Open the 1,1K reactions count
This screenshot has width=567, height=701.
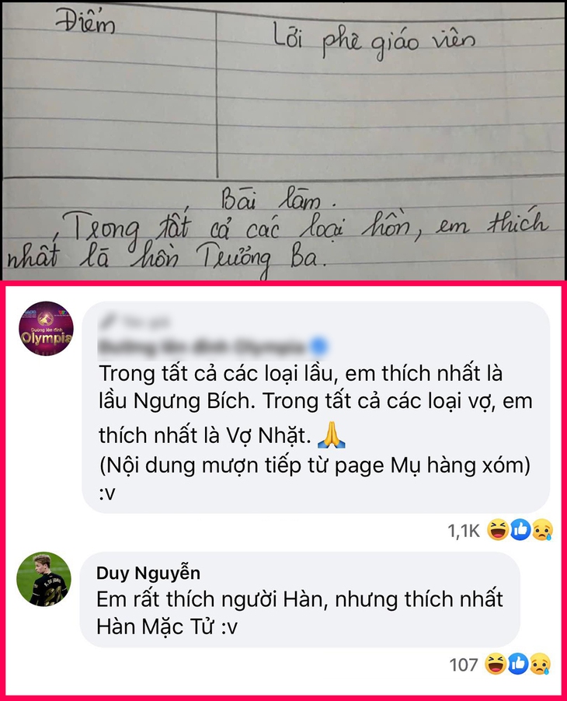click(464, 531)
